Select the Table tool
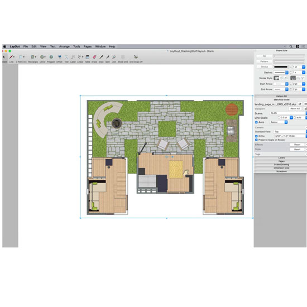This screenshot has height=307, width=307. (88, 57)
